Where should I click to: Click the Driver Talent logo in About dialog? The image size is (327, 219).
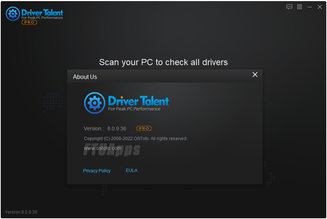pyautogui.click(x=126, y=103)
